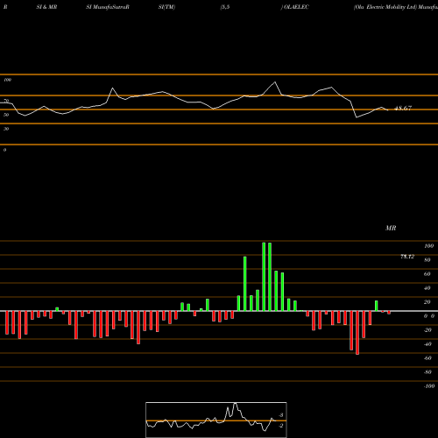Viewport: 438px width, 438px height.
Task: Click the 20 label on MR axis
Action: tap(427, 302)
